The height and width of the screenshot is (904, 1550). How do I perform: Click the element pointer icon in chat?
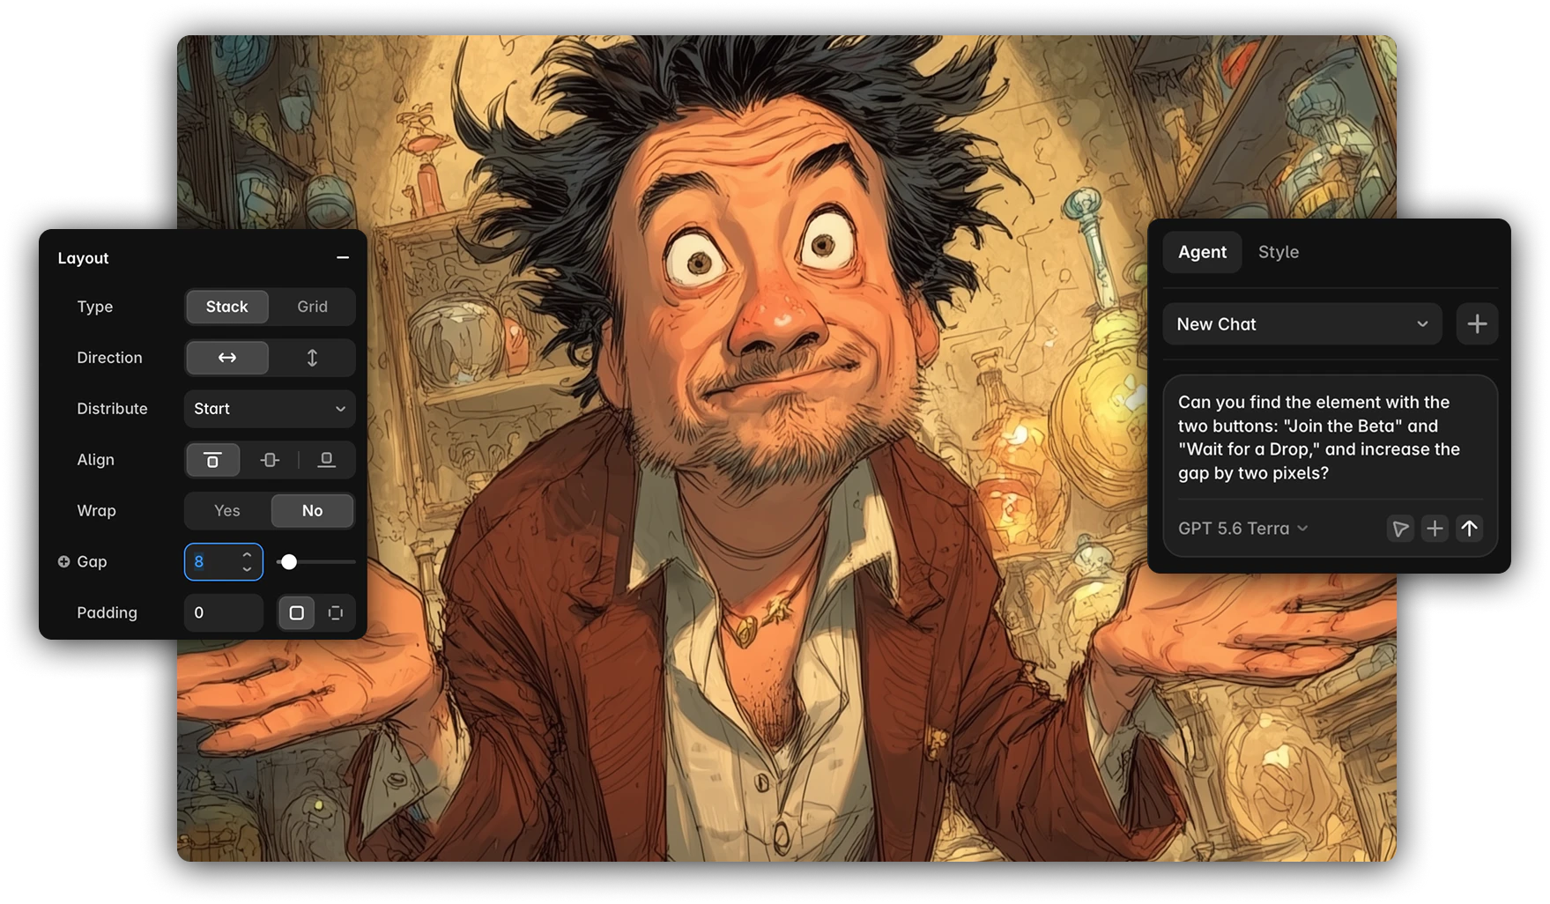(1400, 528)
